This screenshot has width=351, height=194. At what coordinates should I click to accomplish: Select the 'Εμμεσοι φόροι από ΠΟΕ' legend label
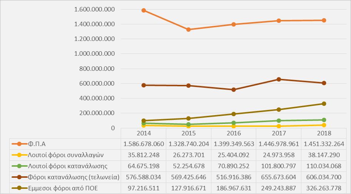[x=63, y=188]
